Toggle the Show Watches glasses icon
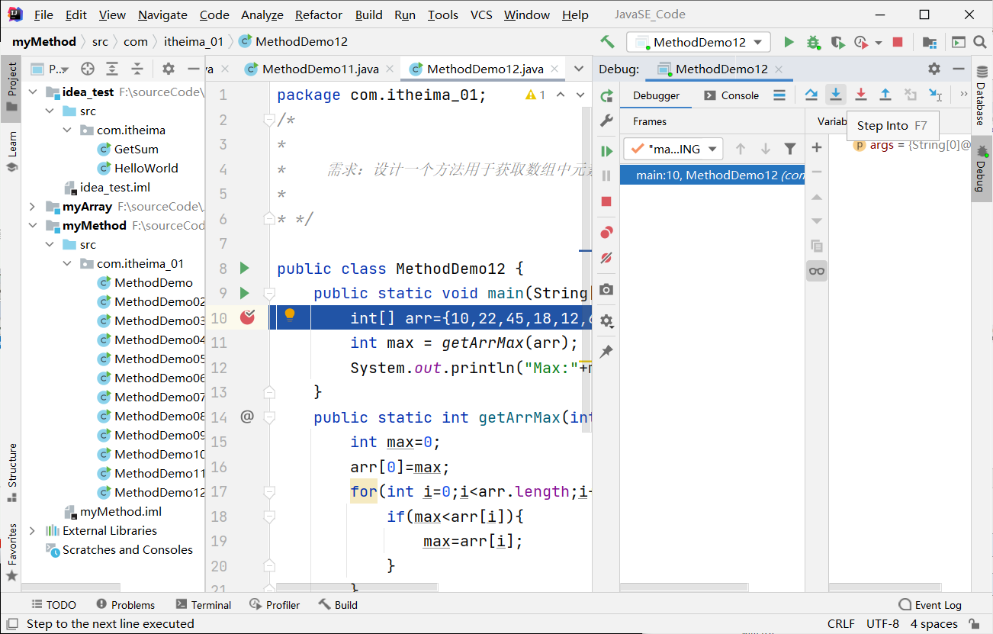This screenshot has width=993, height=634. tap(816, 271)
